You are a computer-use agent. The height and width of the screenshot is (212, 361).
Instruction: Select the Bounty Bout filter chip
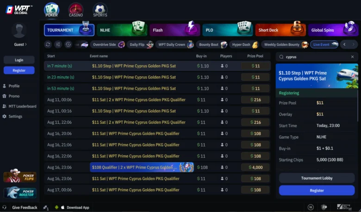tap(212, 44)
